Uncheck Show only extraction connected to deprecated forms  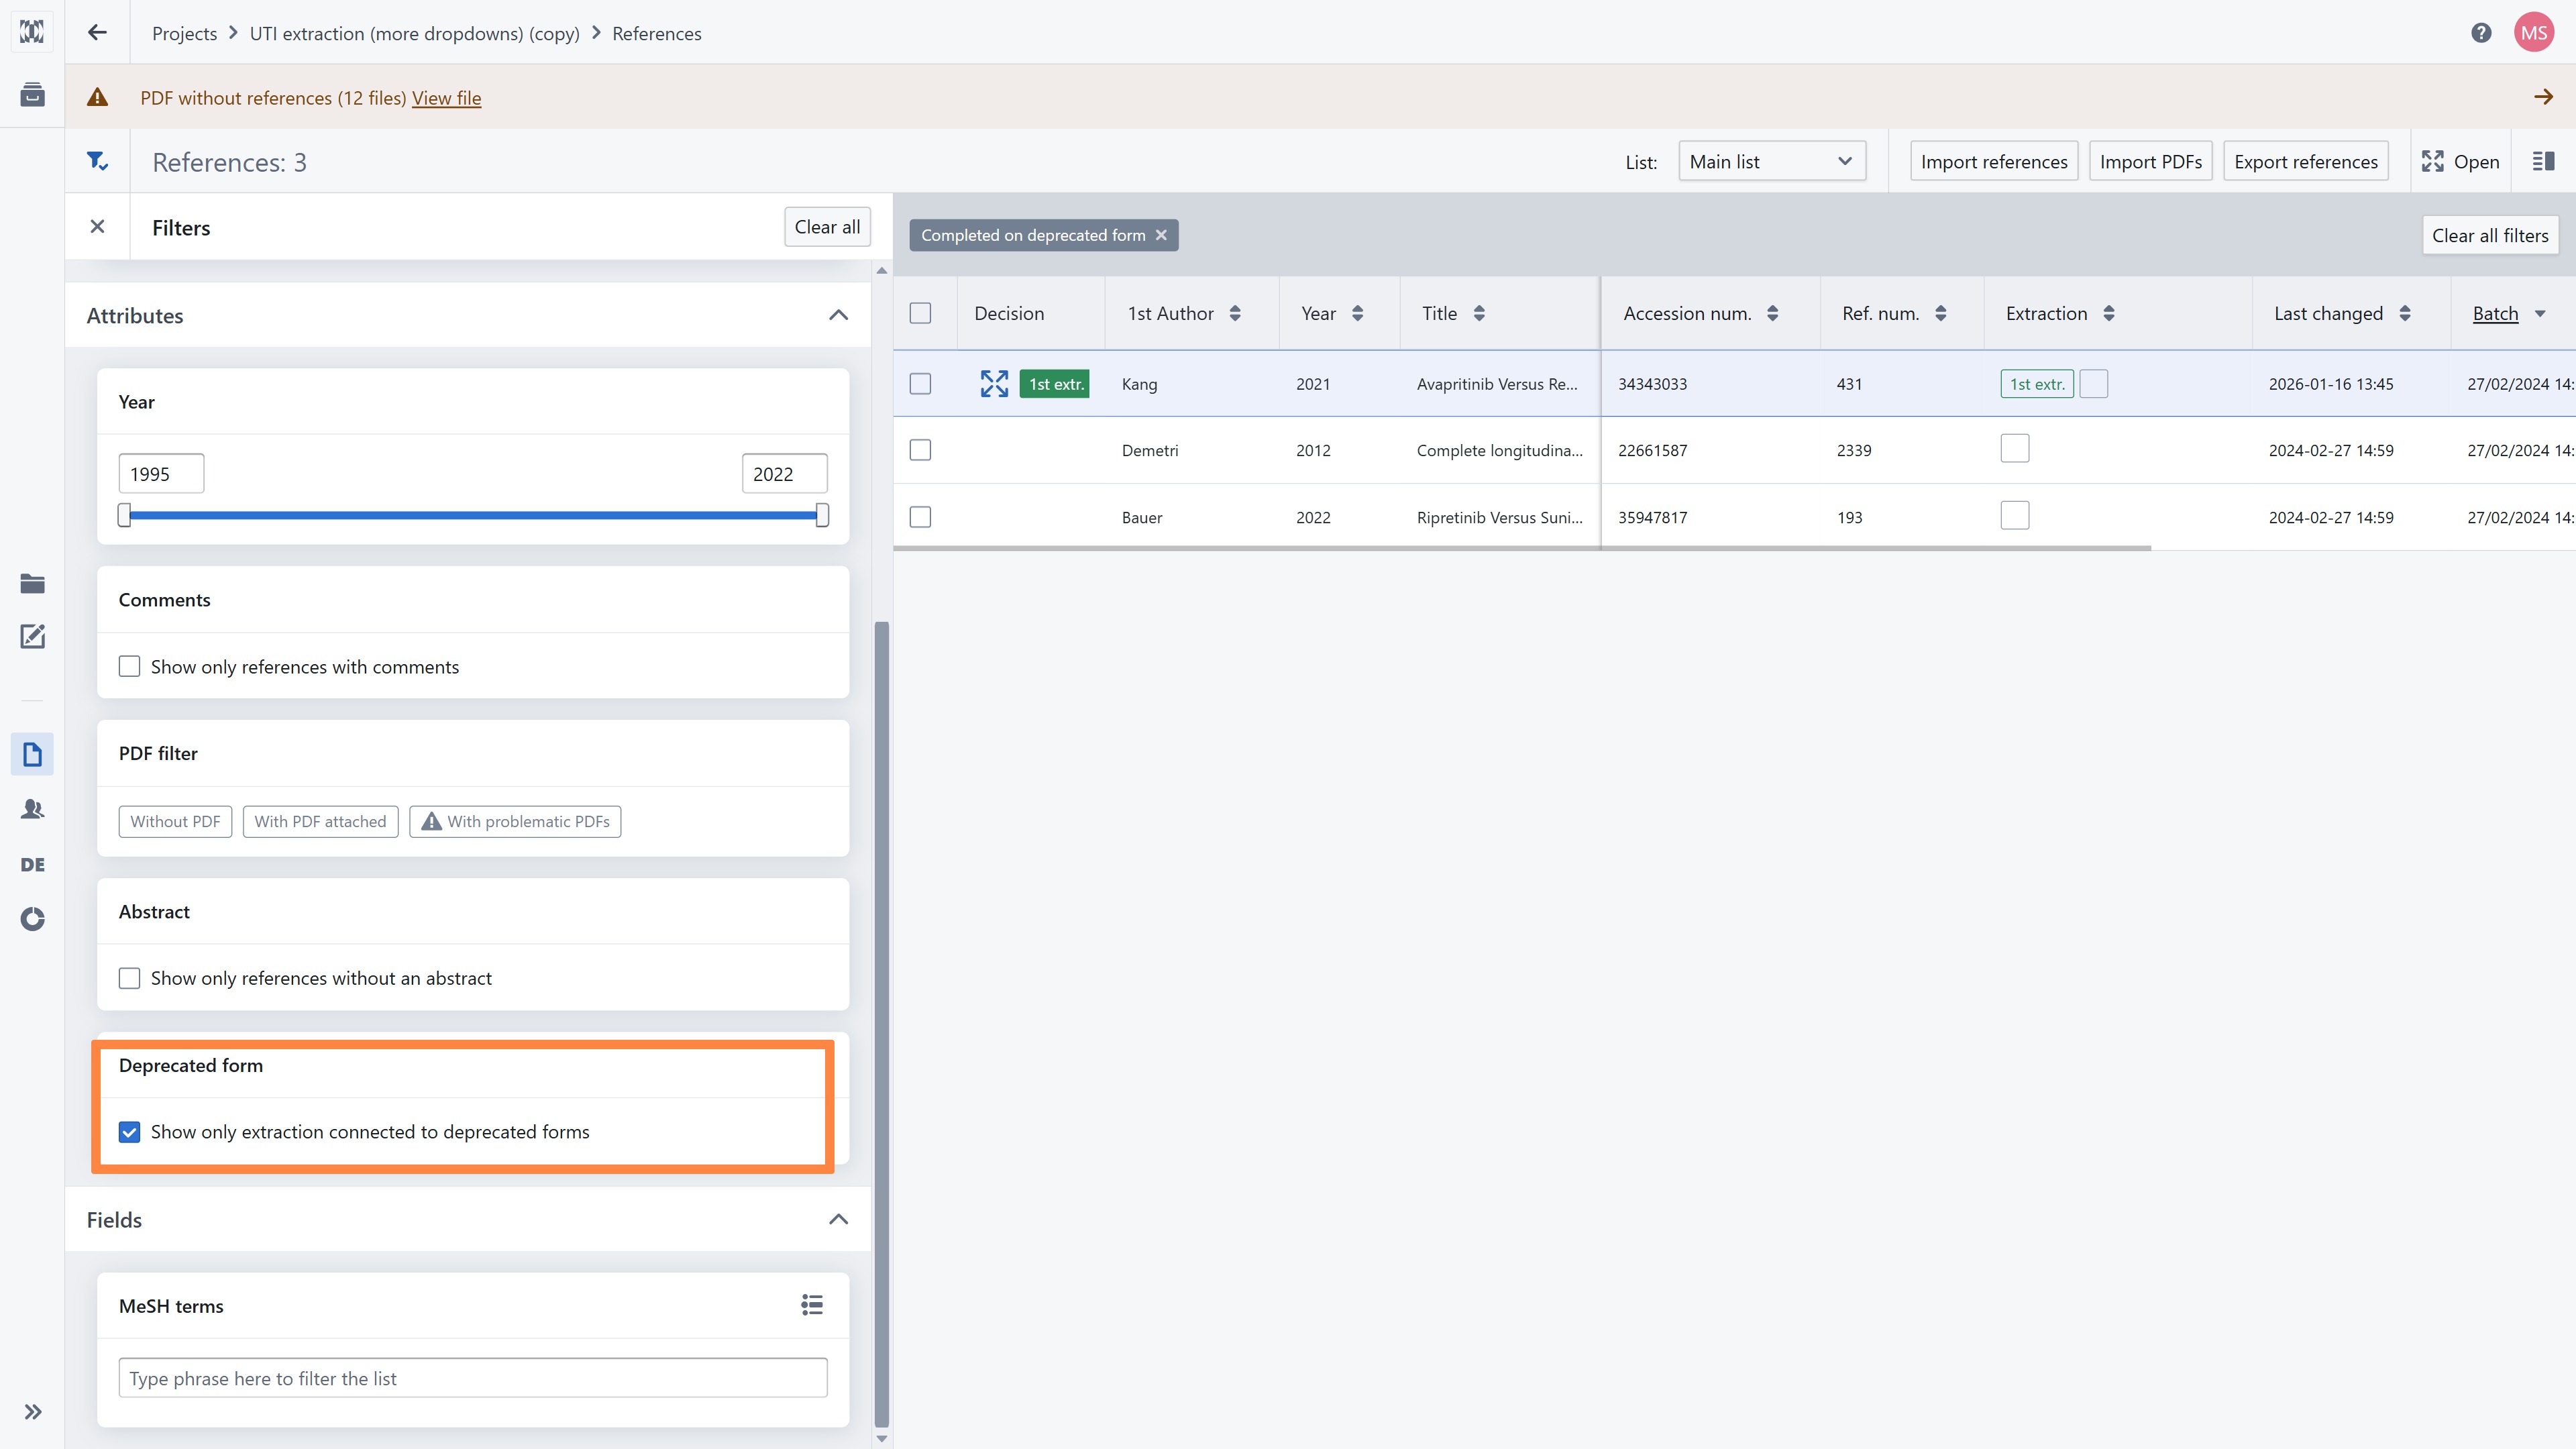point(129,1132)
